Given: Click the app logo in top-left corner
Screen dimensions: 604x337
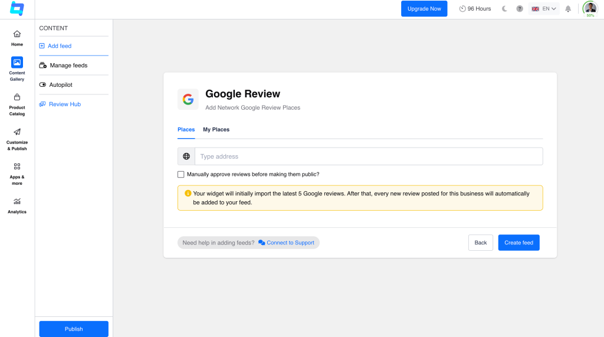Looking at the screenshot, I should (x=17, y=8).
